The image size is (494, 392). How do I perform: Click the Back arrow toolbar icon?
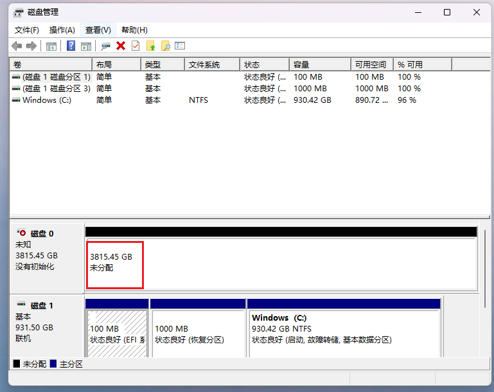click(17, 46)
